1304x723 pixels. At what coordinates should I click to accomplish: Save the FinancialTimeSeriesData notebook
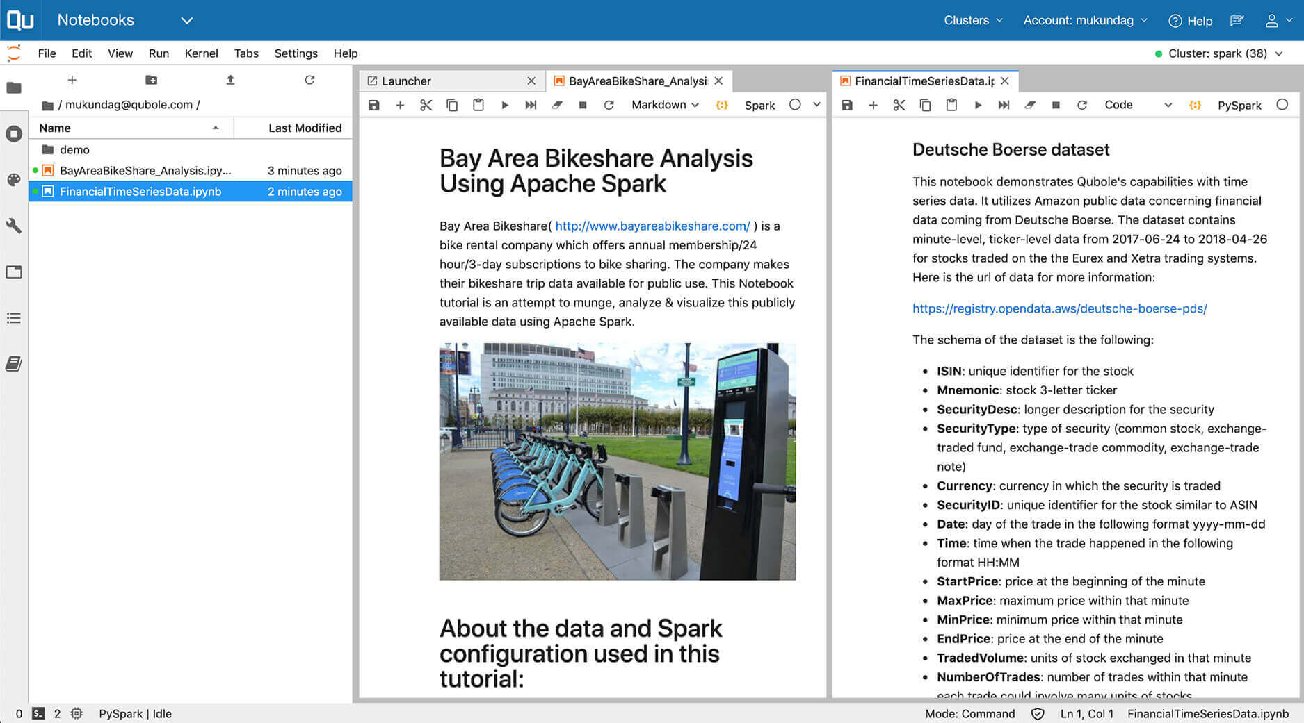pyautogui.click(x=847, y=105)
